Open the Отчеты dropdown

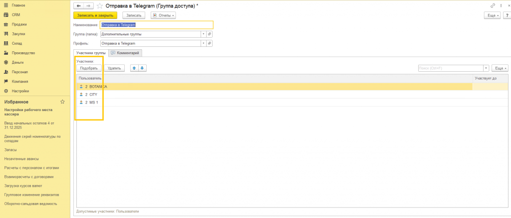163,15
